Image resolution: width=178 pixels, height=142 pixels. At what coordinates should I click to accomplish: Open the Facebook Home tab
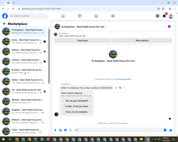tap(63, 16)
